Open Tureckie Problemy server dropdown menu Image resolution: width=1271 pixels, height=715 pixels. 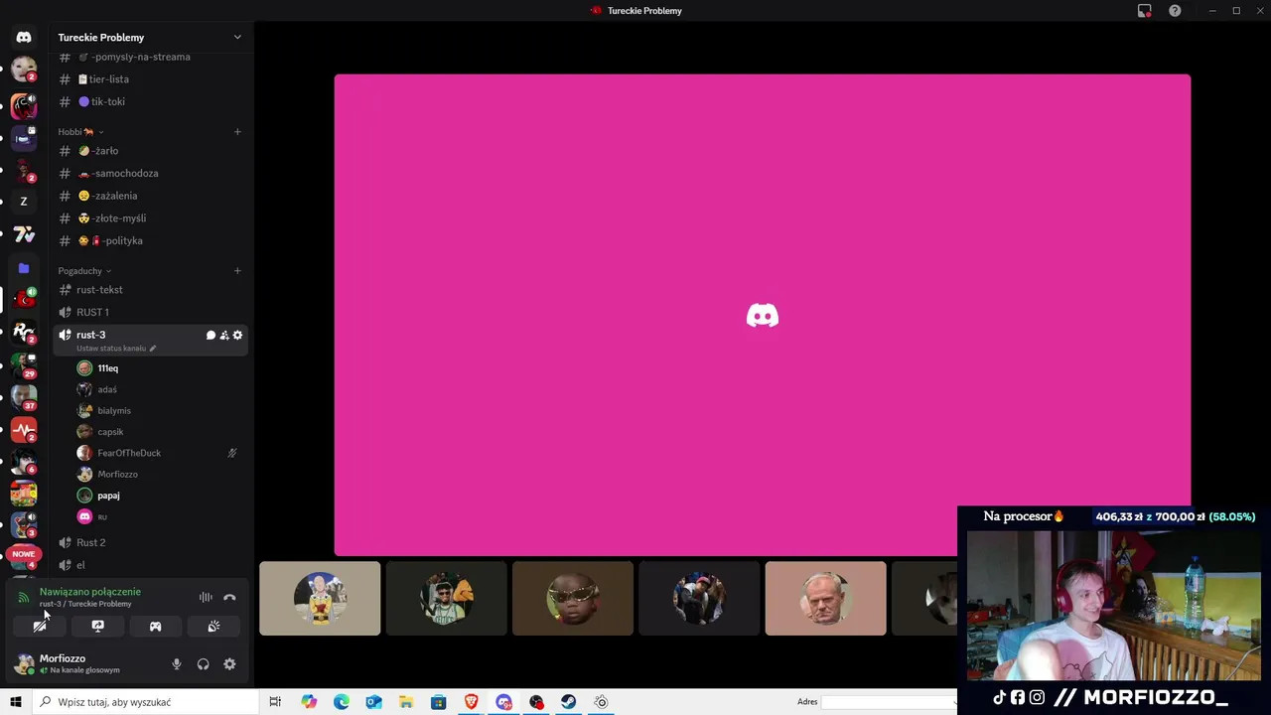pyautogui.click(x=237, y=38)
